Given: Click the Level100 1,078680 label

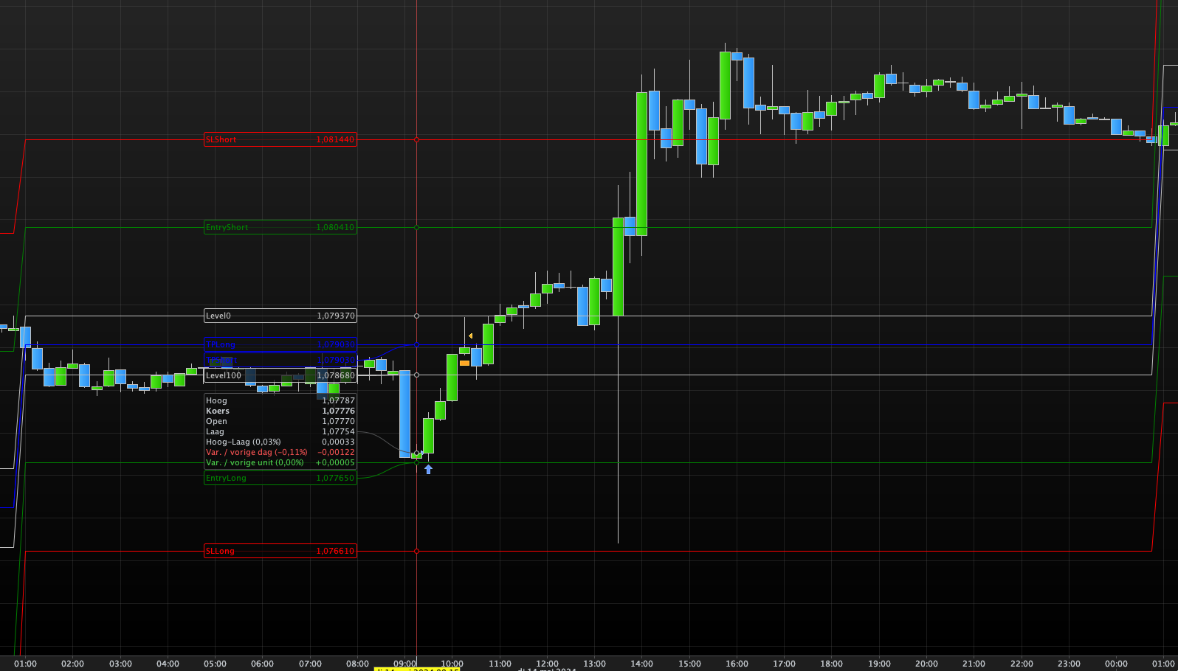Looking at the screenshot, I should [x=280, y=375].
